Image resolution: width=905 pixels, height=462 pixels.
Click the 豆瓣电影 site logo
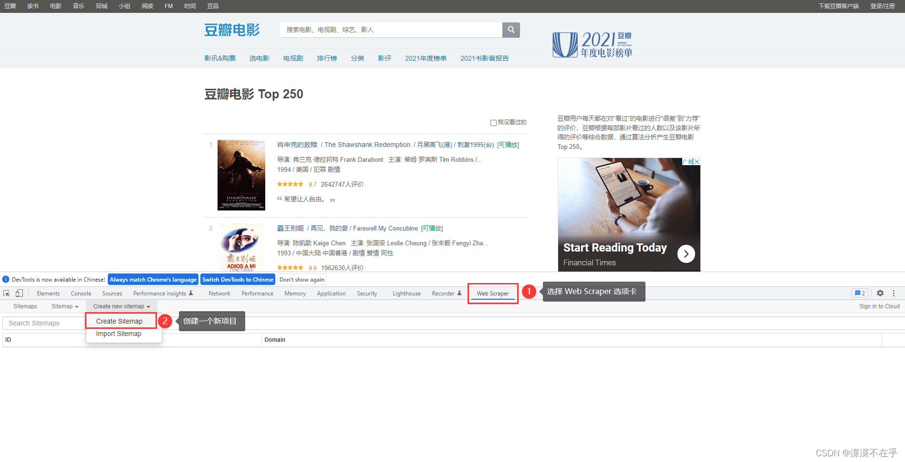click(x=232, y=30)
